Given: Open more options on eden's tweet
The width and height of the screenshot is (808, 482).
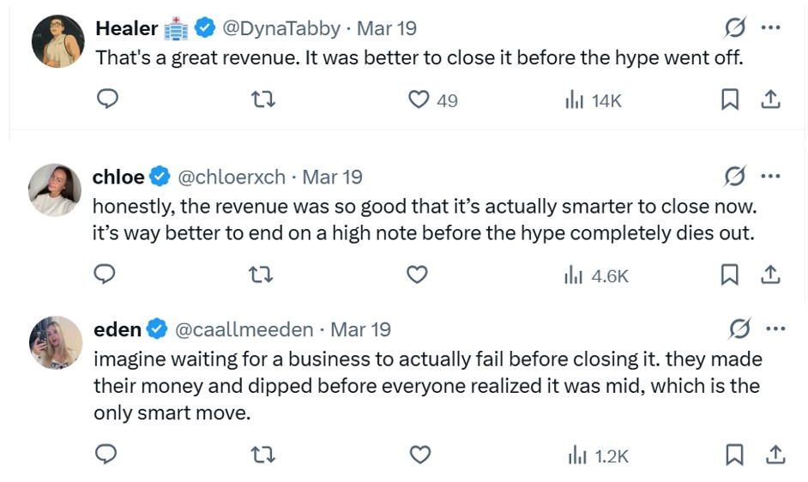Looking at the screenshot, I should [775, 328].
